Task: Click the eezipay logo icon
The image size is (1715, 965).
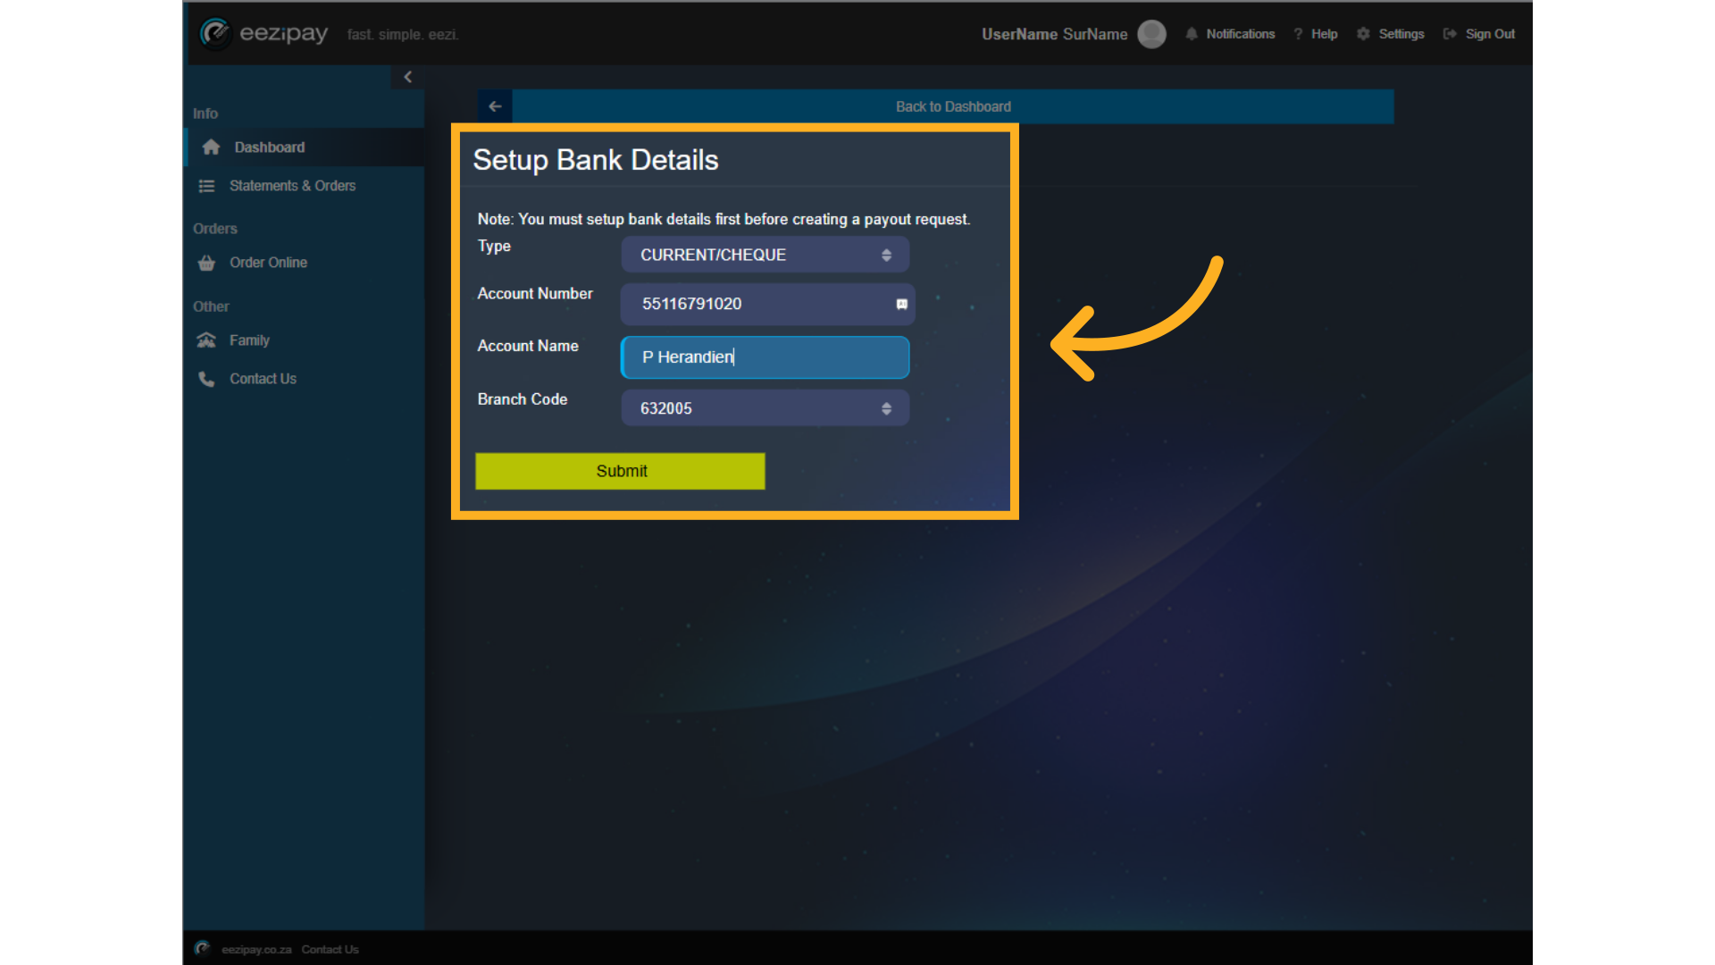Action: (215, 34)
